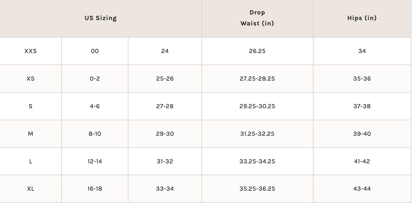Screen dimensions: 413x203
Task: Click hips value 34
Action: coord(362,51)
